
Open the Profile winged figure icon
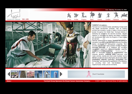pyautogui.click(x=76, y=16)
